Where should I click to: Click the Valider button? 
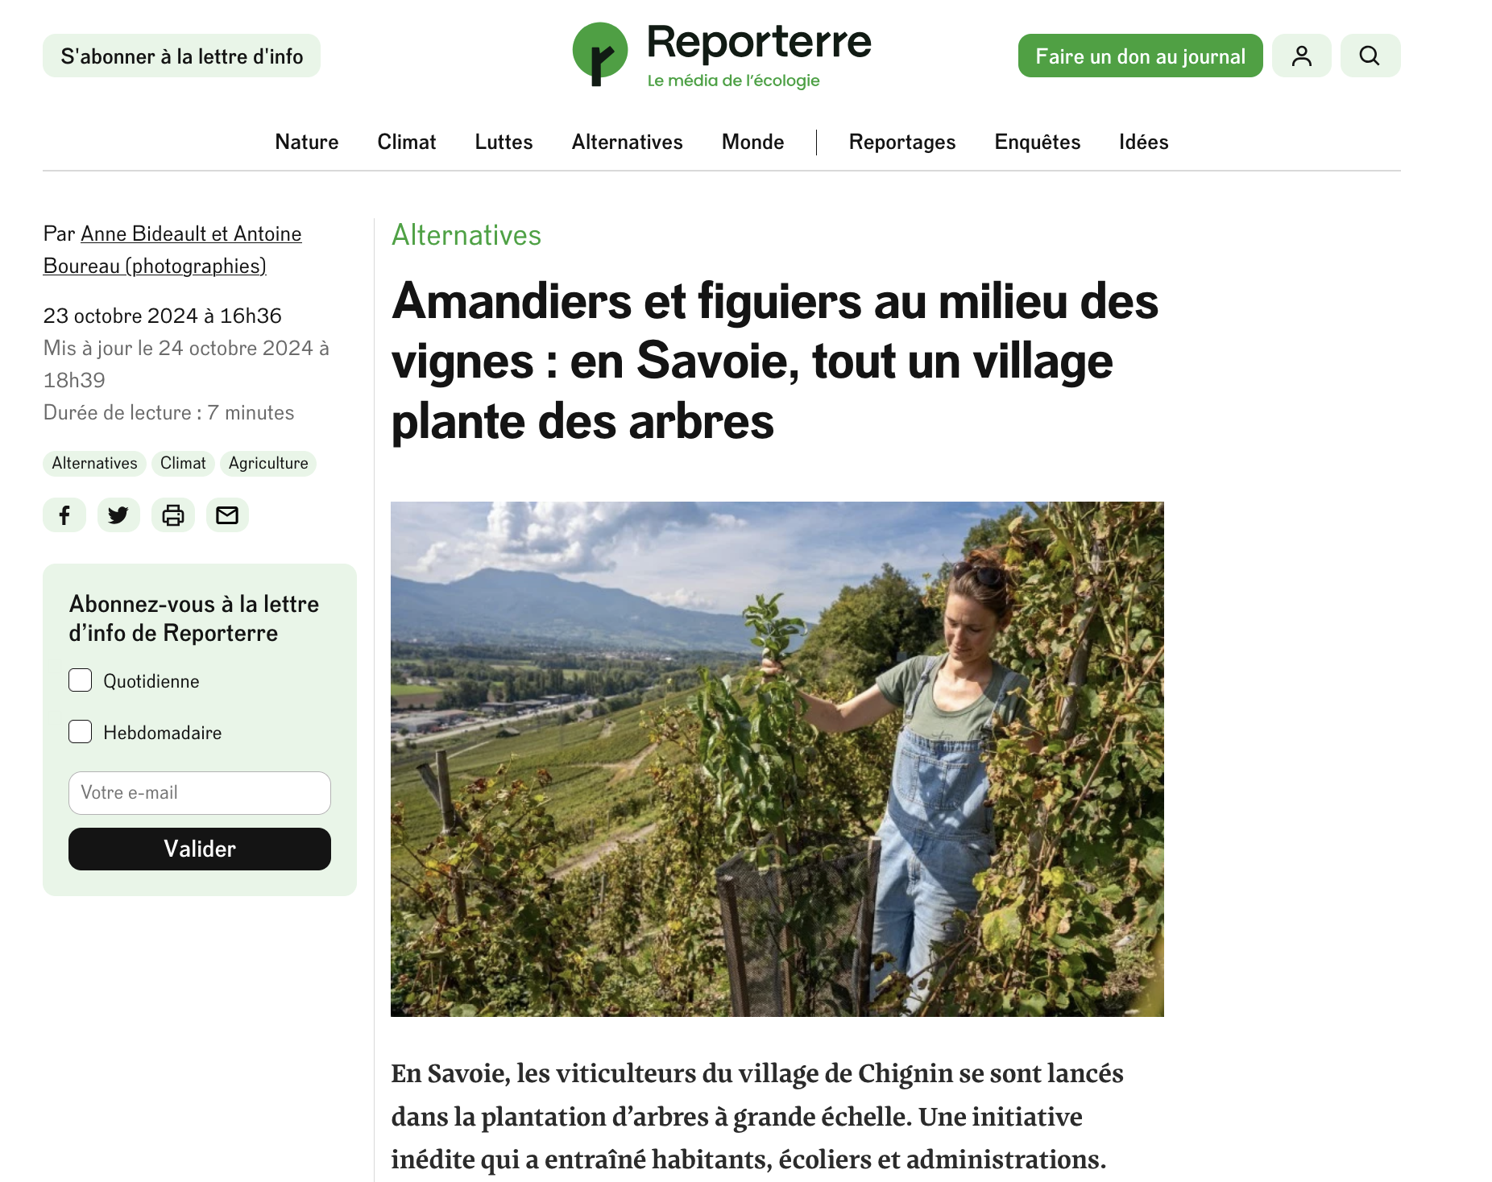(x=200, y=849)
